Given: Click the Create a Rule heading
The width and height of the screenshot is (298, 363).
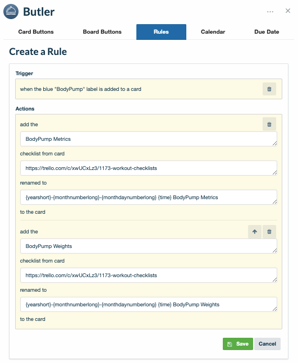Looking at the screenshot, I should [38, 52].
